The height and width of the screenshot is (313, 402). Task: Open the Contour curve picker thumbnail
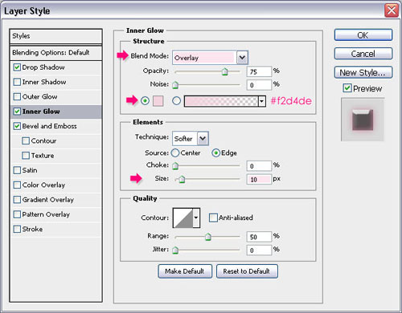tap(183, 217)
